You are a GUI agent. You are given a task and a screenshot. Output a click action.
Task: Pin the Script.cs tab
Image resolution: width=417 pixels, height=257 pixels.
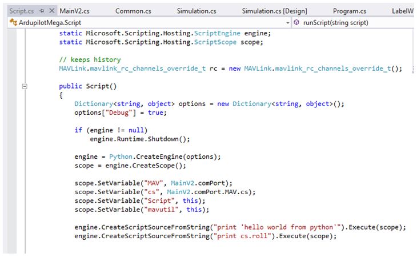coord(42,11)
